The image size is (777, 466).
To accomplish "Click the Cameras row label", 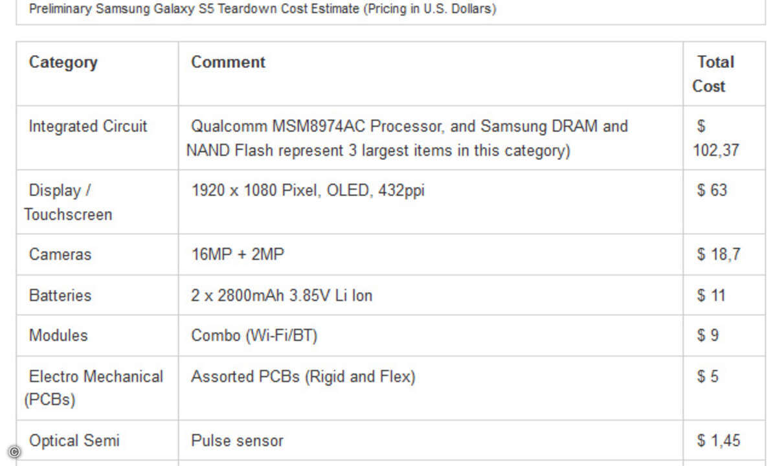I will click(60, 254).
